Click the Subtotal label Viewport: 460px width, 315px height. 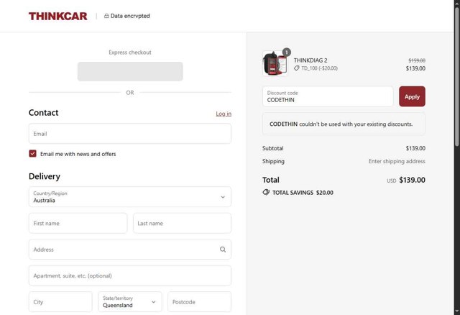pos(273,148)
